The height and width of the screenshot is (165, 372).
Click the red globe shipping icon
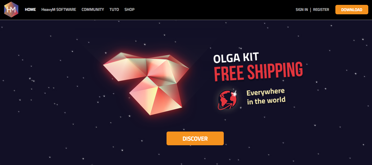click(x=227, y=100)
